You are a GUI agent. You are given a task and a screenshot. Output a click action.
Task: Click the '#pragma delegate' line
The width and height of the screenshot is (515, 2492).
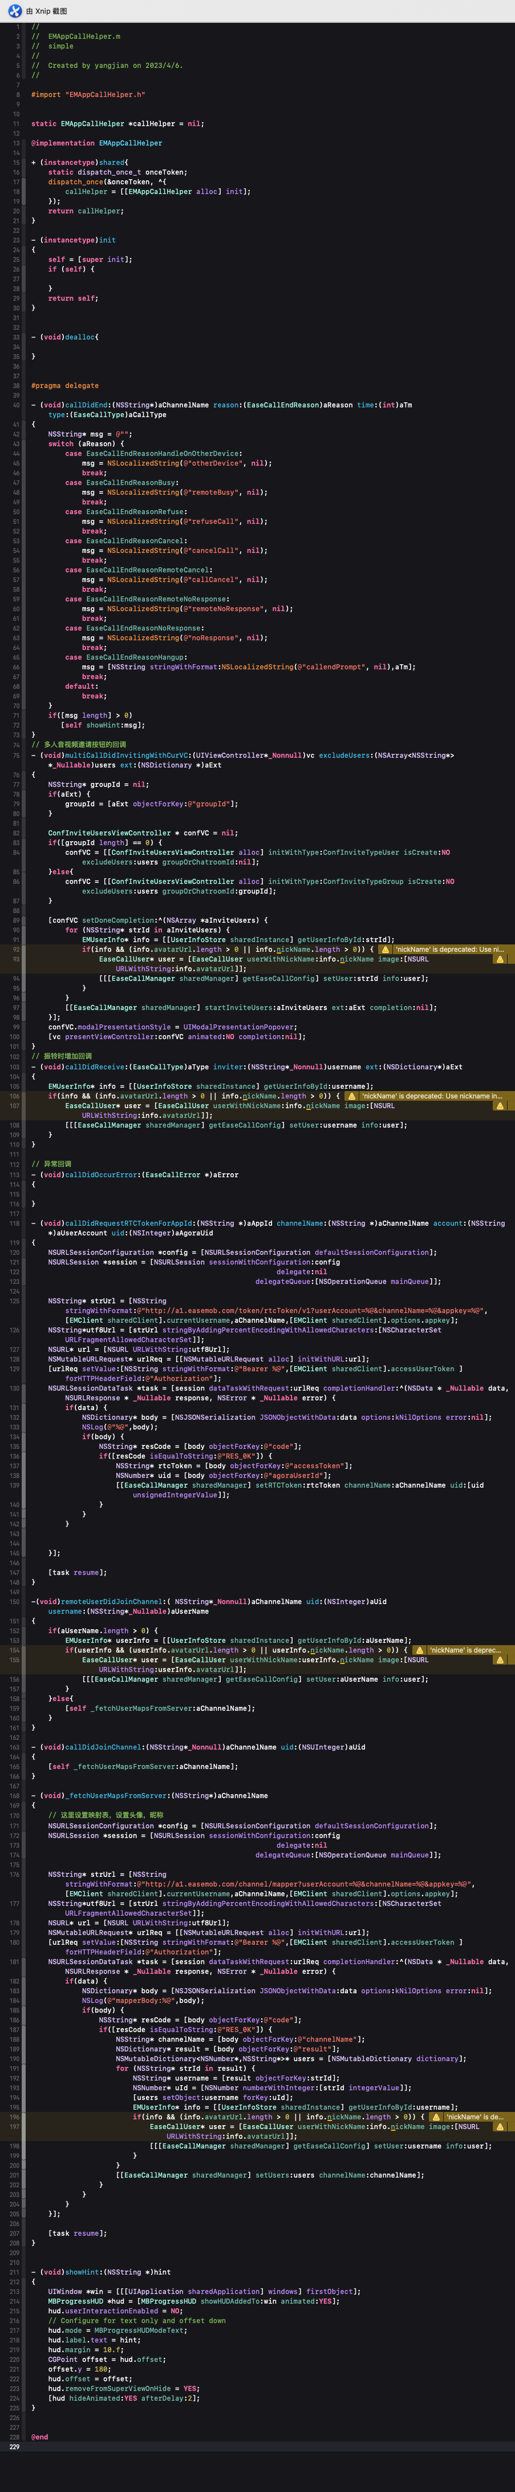65,385
